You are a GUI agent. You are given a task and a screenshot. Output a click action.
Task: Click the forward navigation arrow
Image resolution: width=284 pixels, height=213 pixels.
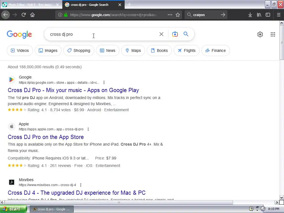pos(15,15)
